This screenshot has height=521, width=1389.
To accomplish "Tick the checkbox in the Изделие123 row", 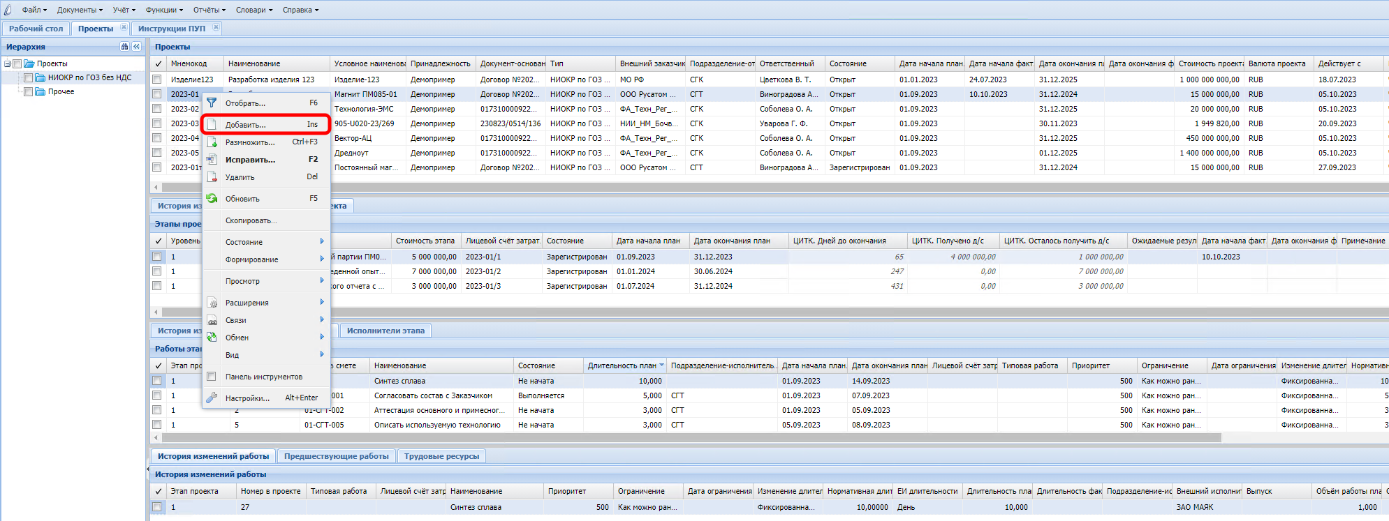I will point(157,80).
